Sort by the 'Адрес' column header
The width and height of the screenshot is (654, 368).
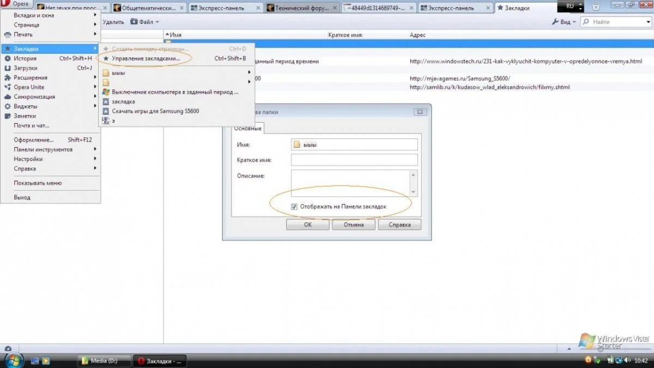click(x=531, y=35)
